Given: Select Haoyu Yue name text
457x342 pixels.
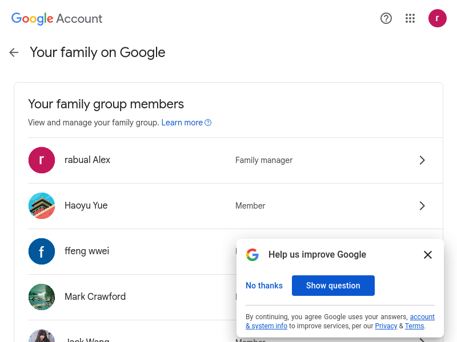Looking at the screenshot, I should (x=86, y=206).
